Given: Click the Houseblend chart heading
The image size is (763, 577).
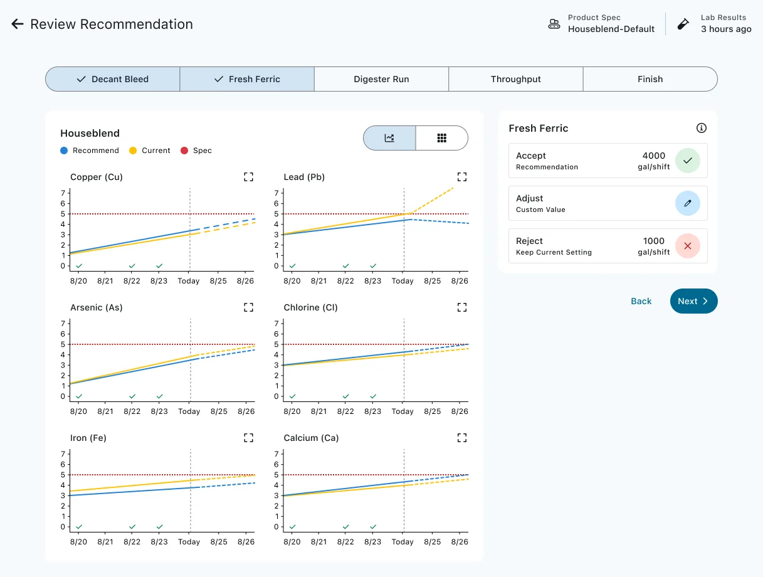Looking at the screenshot, I should tap(90, 133).
